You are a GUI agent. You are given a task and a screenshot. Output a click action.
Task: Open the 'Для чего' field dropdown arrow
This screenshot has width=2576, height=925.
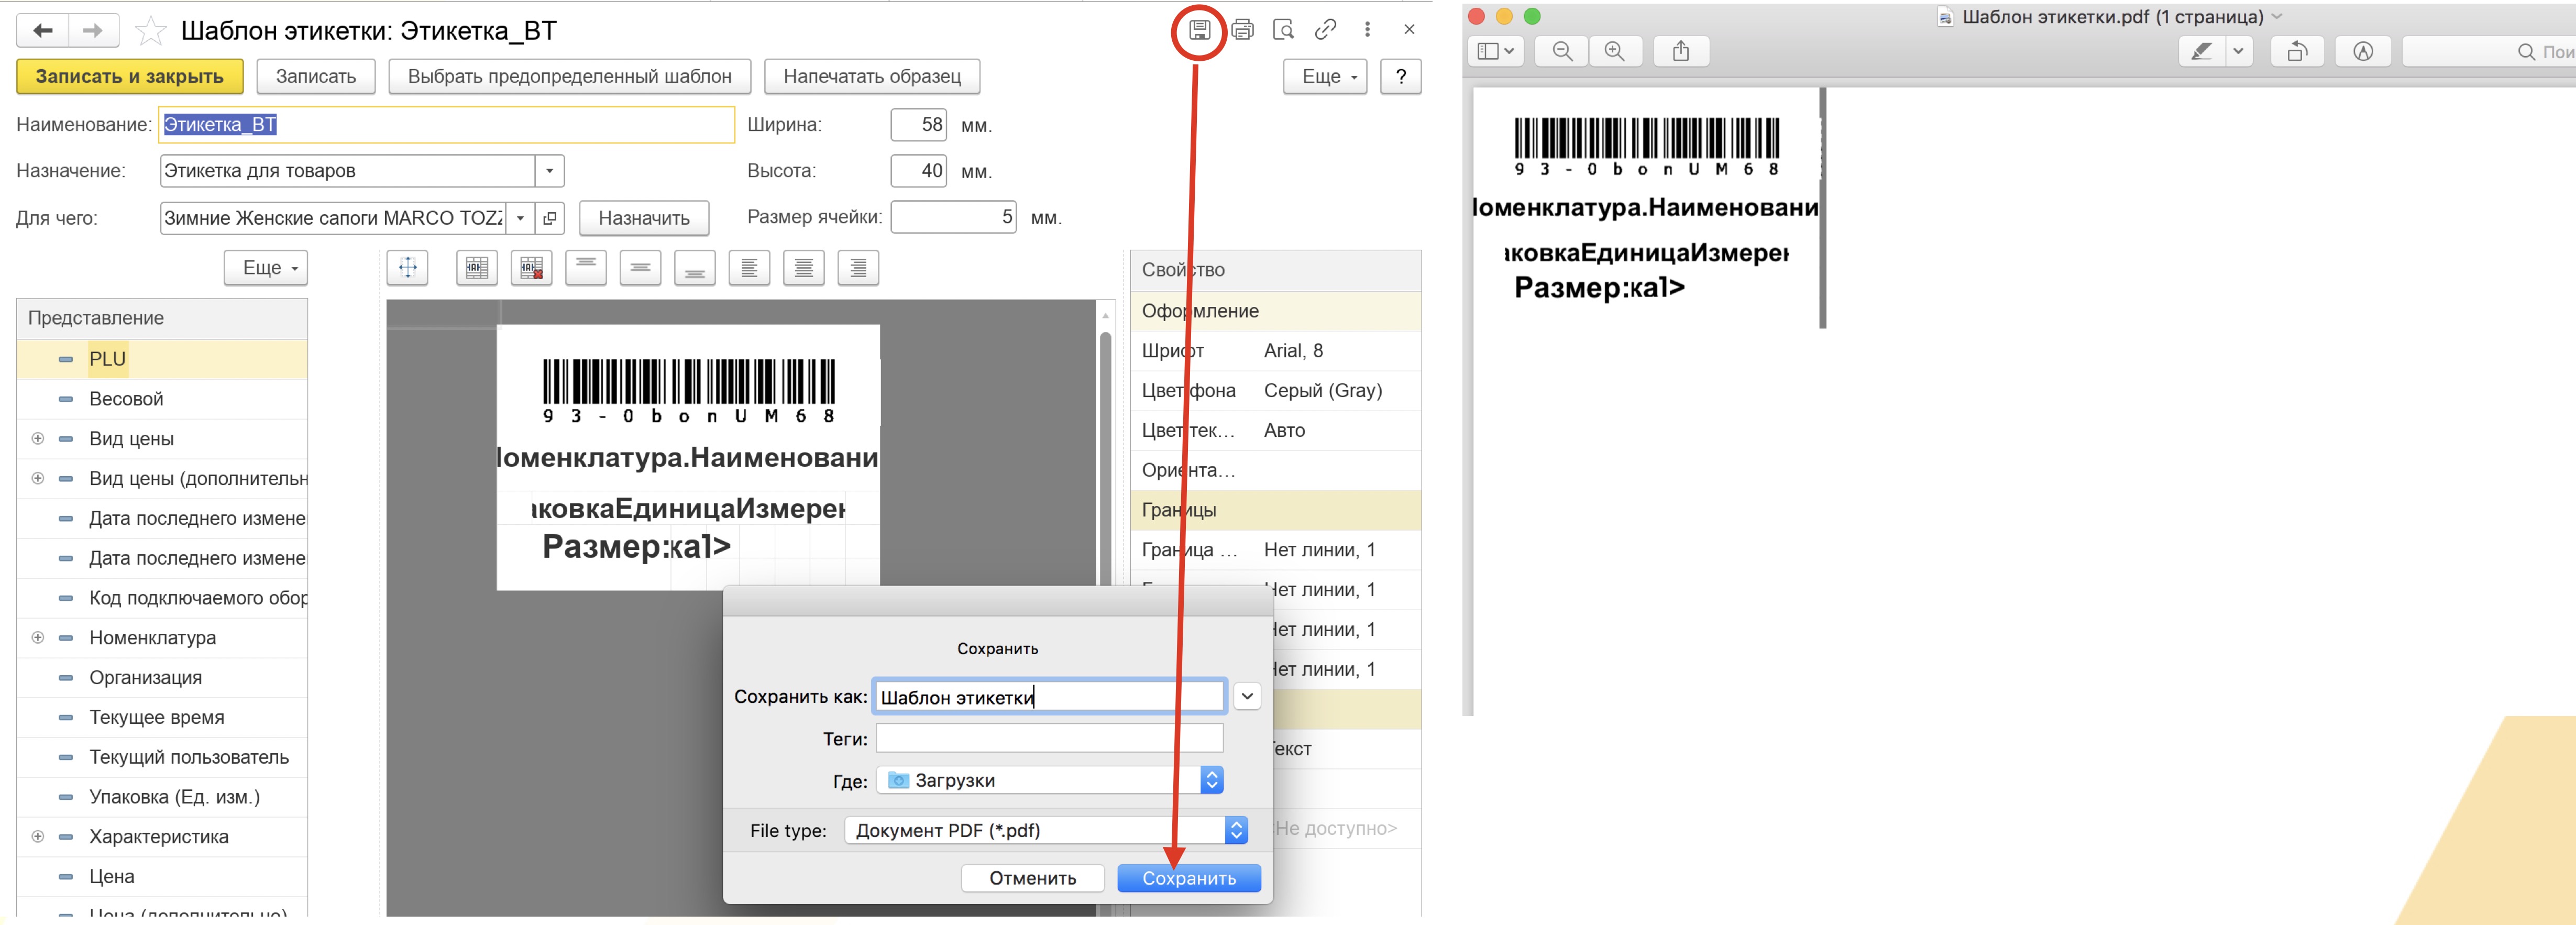(x=520, y=218)
